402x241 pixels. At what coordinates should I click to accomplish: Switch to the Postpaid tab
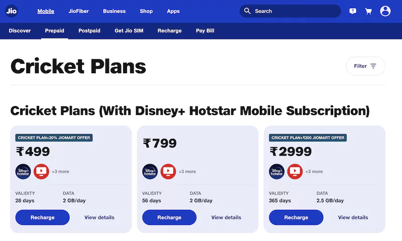pos(89,31)
